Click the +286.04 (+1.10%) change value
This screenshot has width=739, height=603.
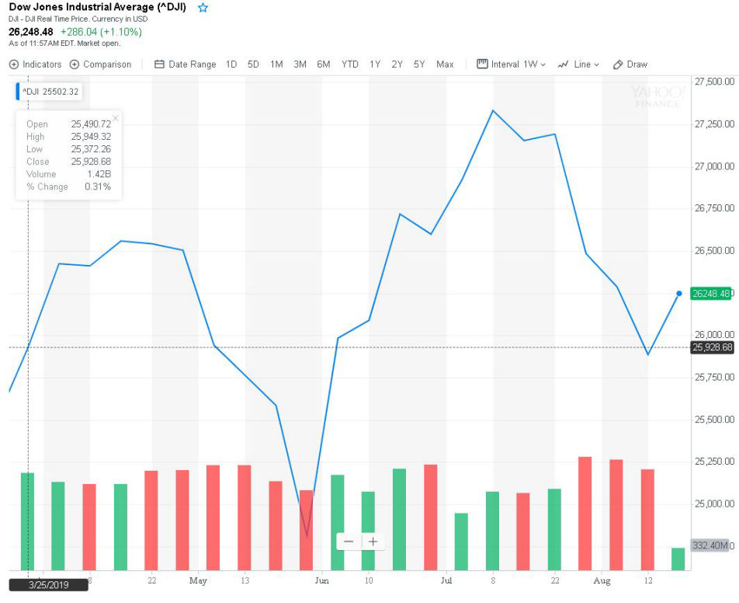pos(101,32)
